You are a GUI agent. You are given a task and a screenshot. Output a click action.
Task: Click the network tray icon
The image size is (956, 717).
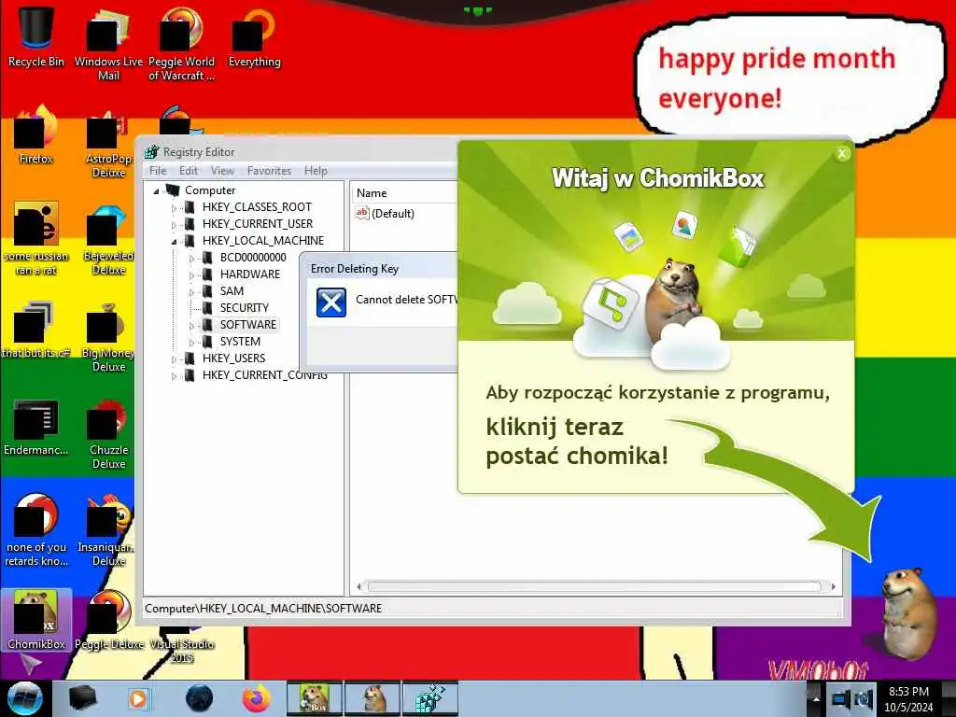click(x=841, y=699)
